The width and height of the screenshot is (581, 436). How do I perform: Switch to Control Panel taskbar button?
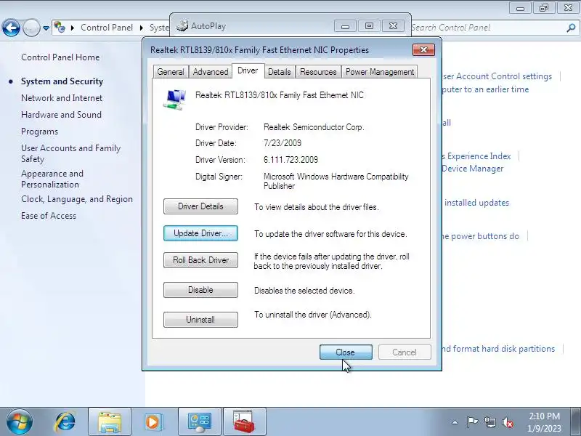click(x=200, y=422)
